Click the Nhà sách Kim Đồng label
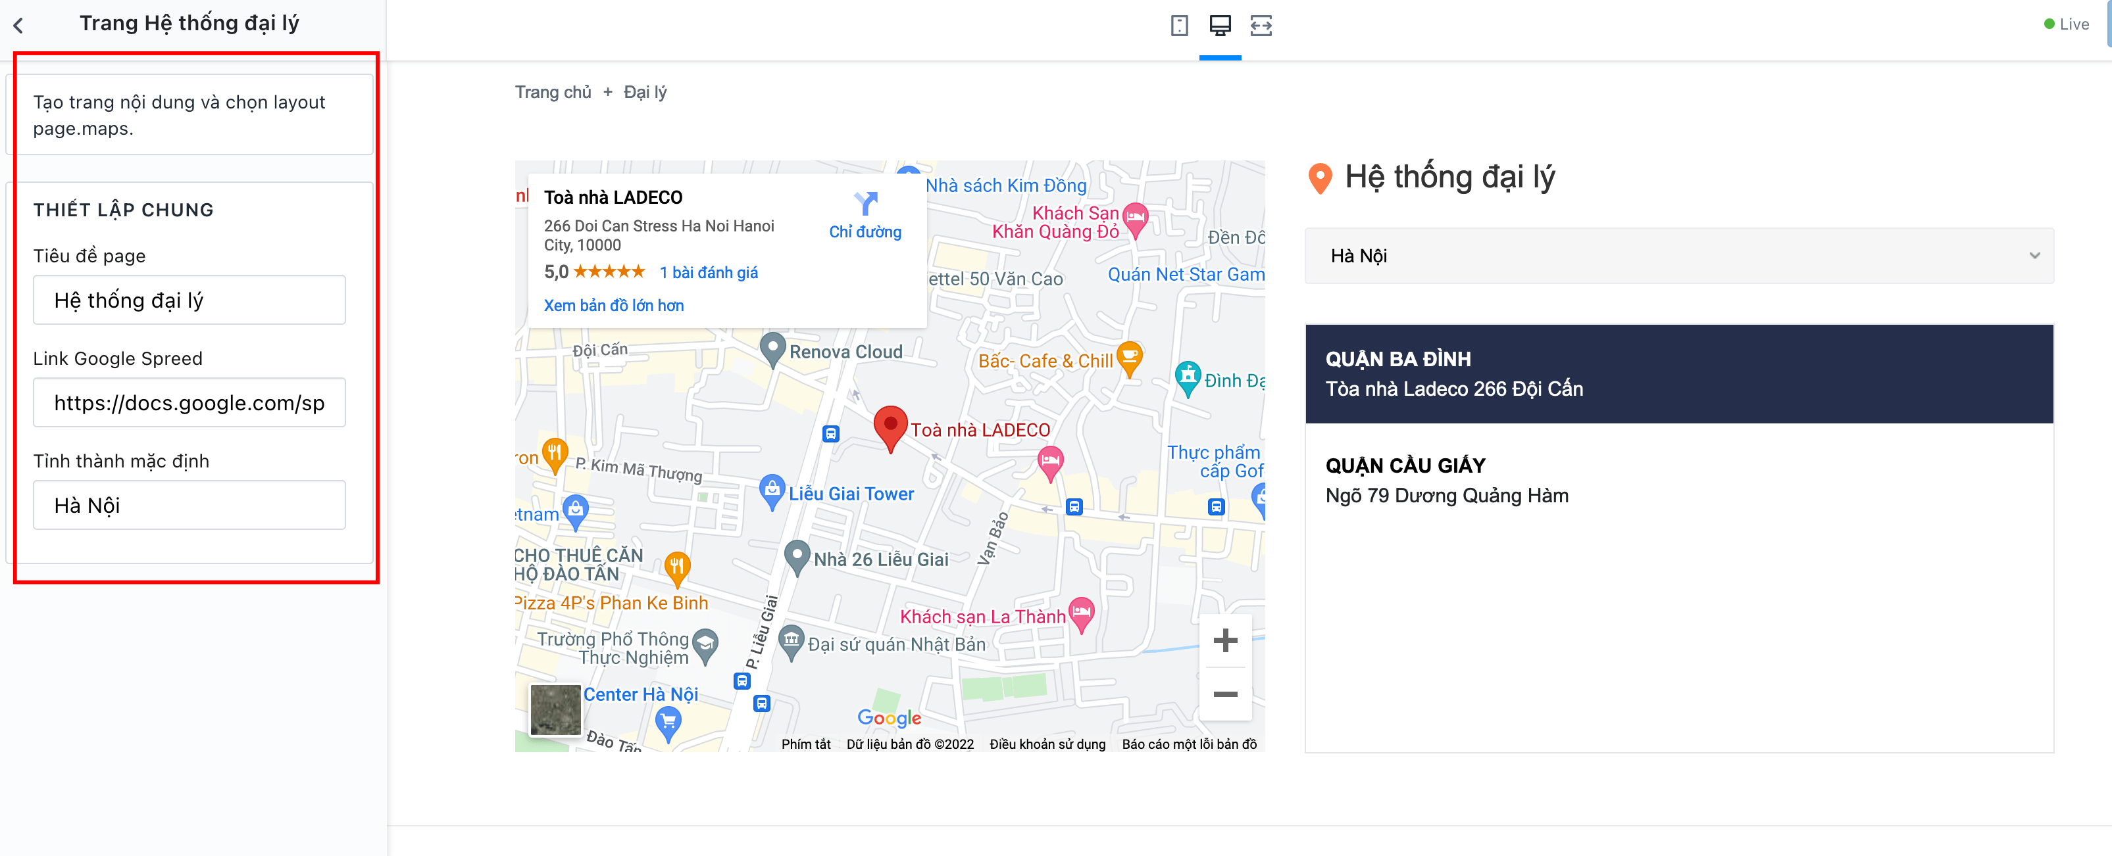This screenshot has width=2112, height=856. click(1006, 186)
